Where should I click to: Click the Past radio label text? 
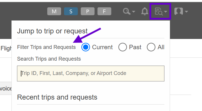pyautogui.click(x=135, y=47)
